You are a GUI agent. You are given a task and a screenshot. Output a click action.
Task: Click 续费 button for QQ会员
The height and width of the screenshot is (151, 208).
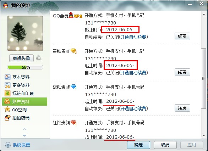(x=182, y=36)
